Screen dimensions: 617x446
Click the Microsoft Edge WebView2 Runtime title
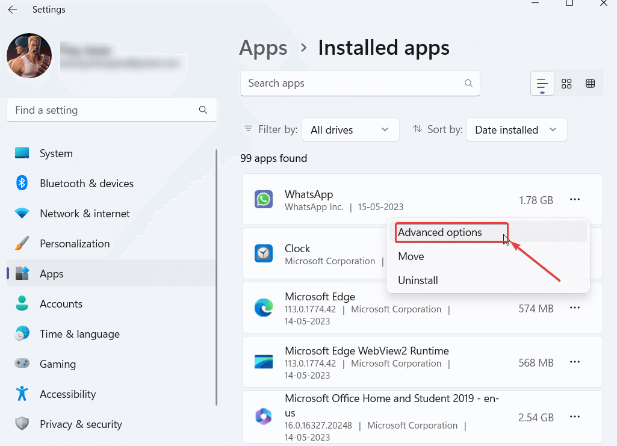(x=367, y=351)
